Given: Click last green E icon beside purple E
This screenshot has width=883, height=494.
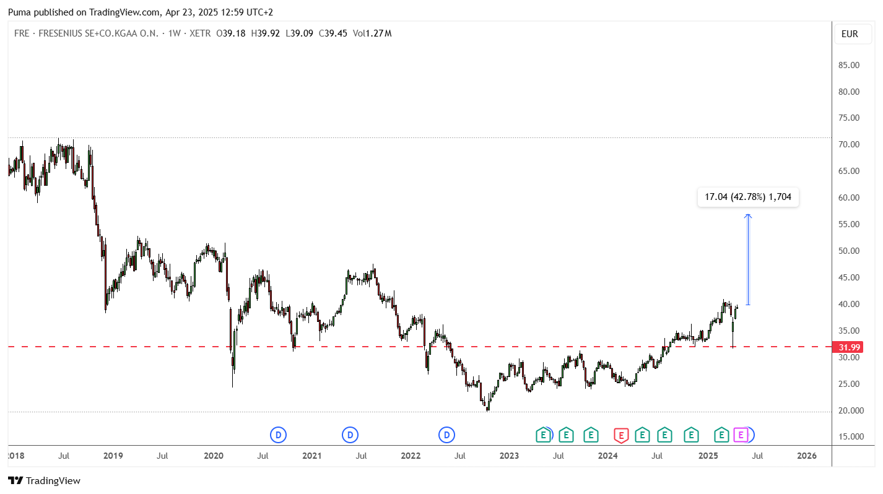Looking at the screenshot, I should click(x=721, y=435).
